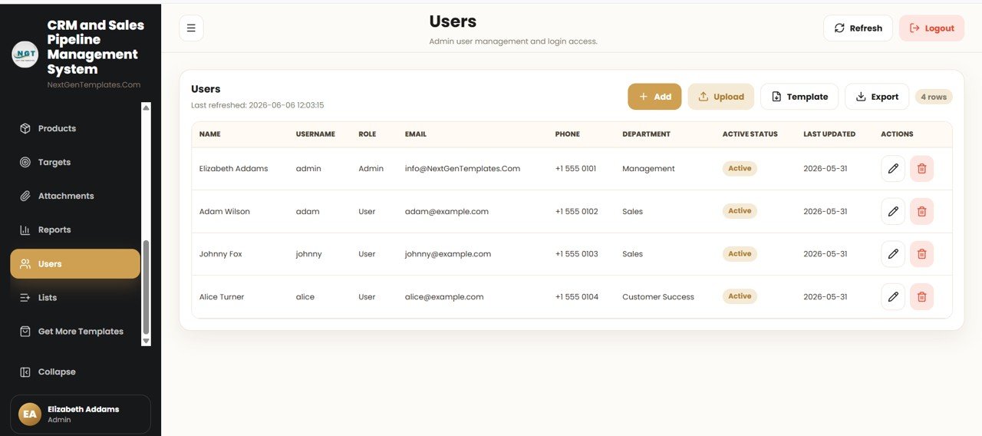Click the email adam@example.com
982x436 pixels.
click(447, 211)
